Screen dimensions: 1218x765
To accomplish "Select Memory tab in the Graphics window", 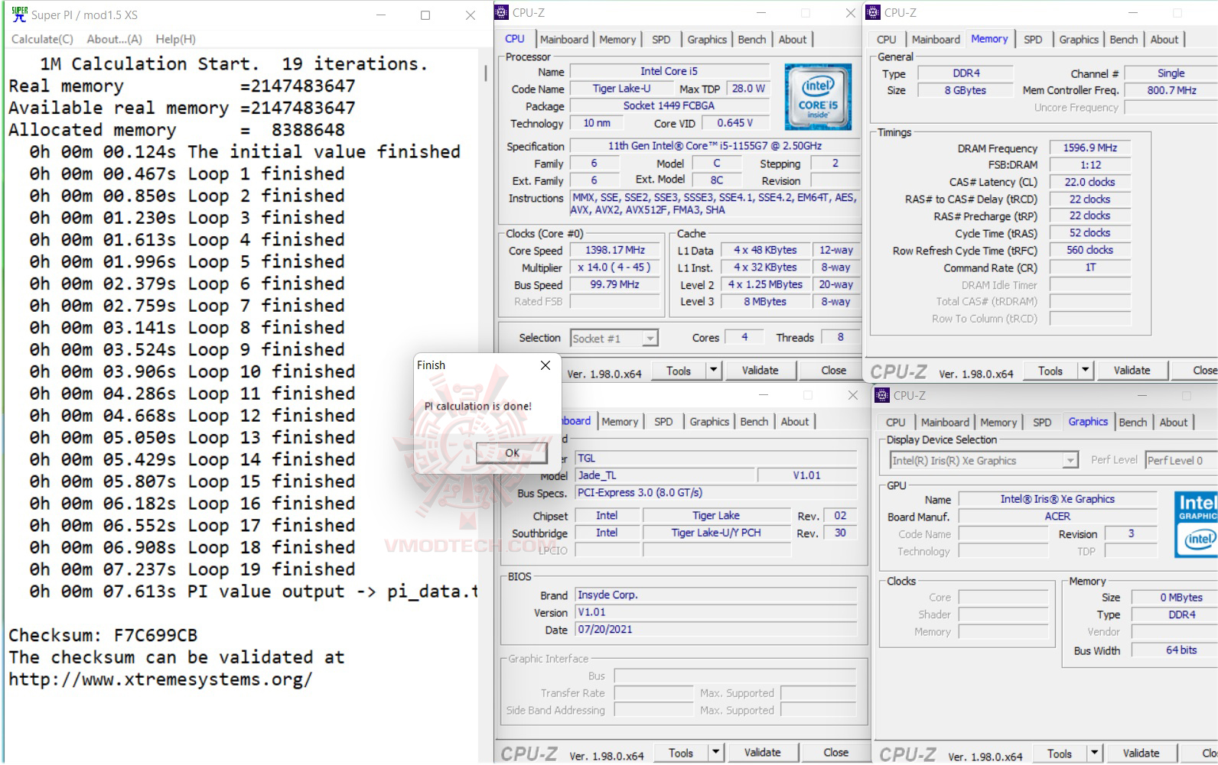I will 998,423.
